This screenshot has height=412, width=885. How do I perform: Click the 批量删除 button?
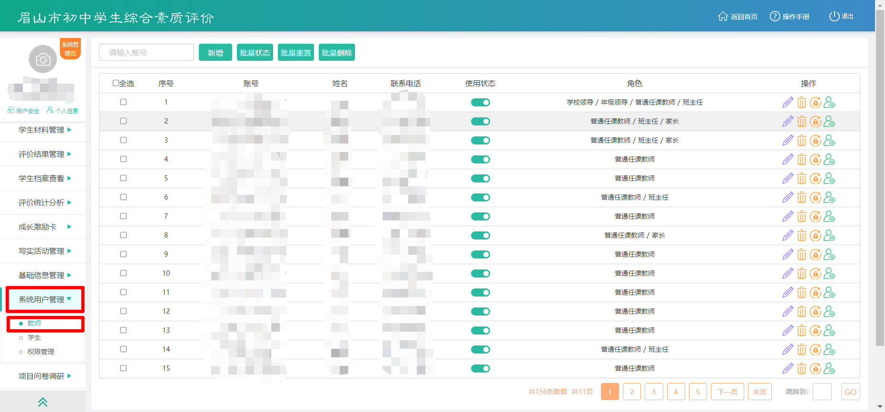click(337, 52)
